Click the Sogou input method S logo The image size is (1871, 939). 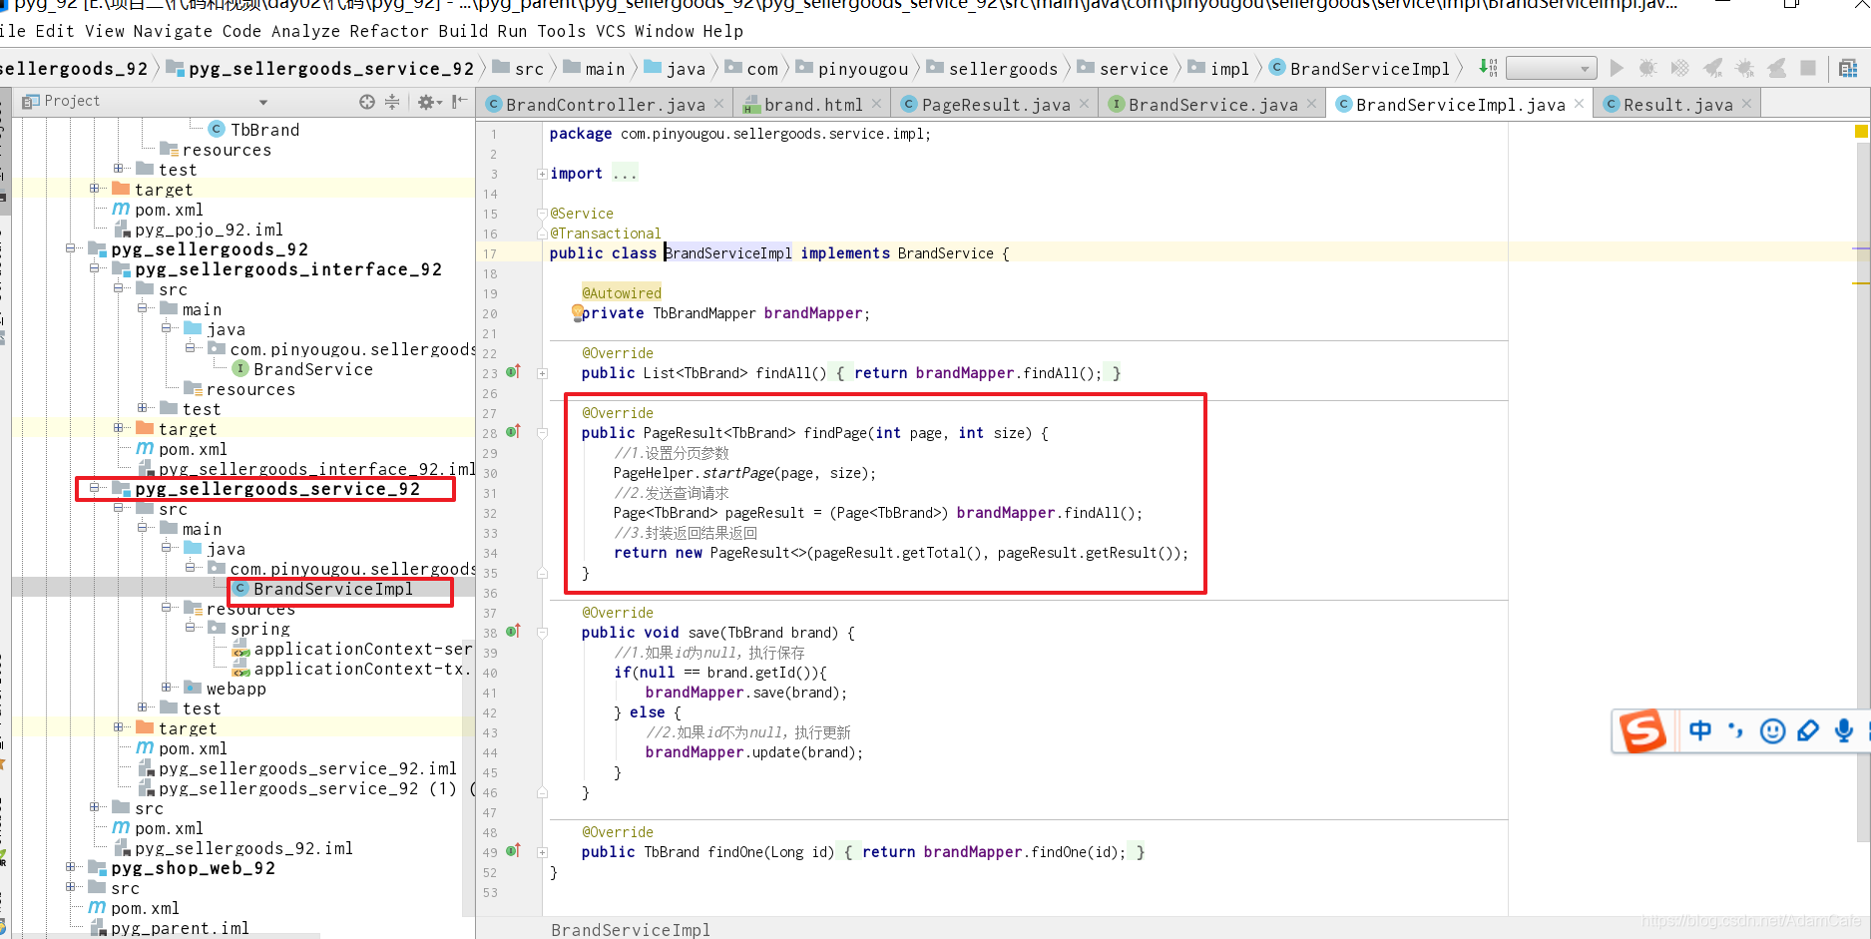pos(1642,731)
